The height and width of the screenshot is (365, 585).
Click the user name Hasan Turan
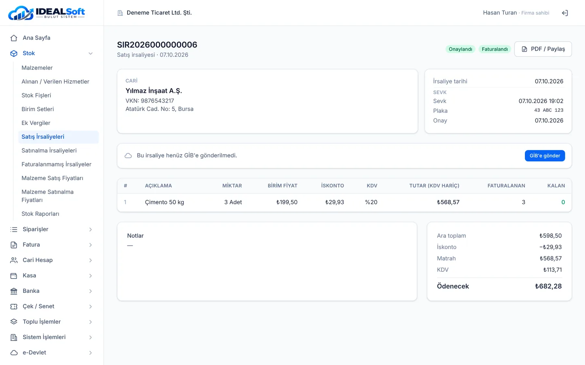(x=500, y=13)
